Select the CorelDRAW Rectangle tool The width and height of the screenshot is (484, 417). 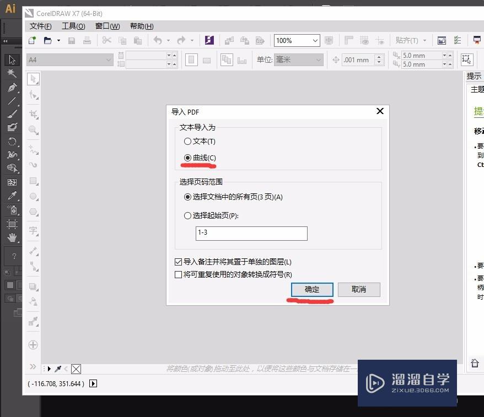click(33, 181)
